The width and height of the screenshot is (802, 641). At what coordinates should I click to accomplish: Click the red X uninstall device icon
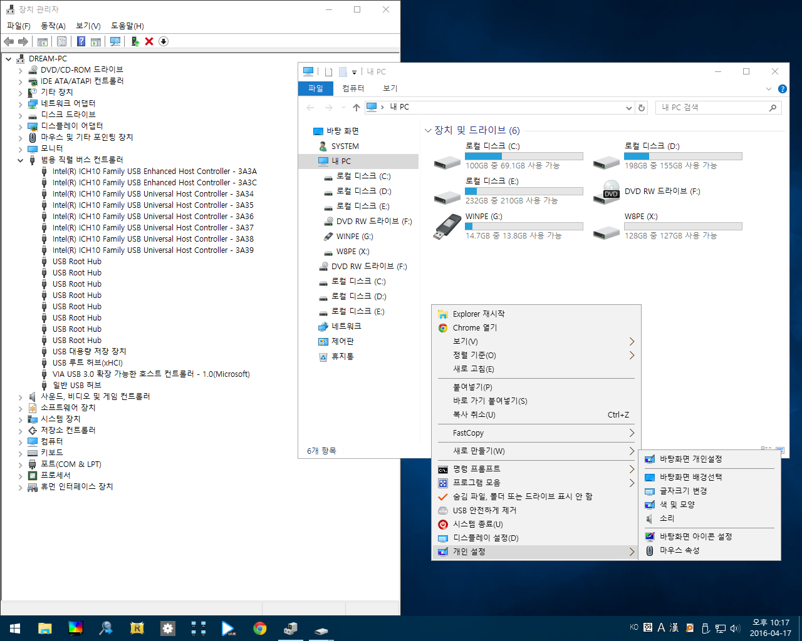tap(149, 41)
